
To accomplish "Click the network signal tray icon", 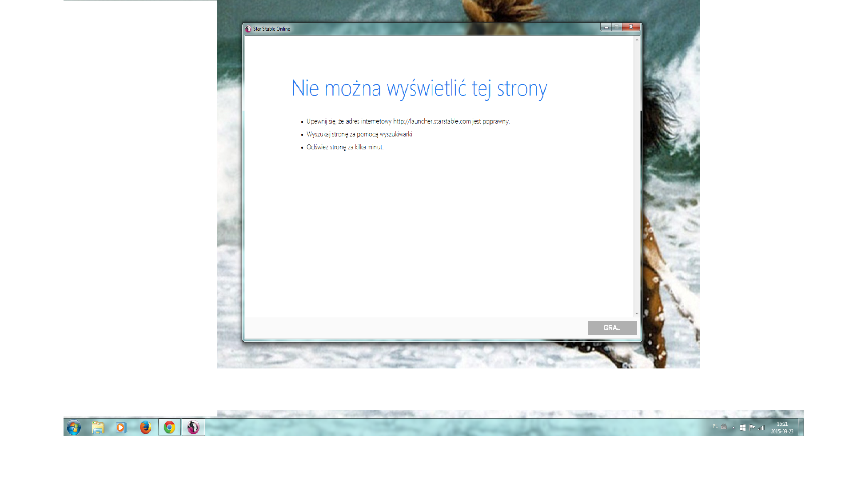I will coord(761,428).
